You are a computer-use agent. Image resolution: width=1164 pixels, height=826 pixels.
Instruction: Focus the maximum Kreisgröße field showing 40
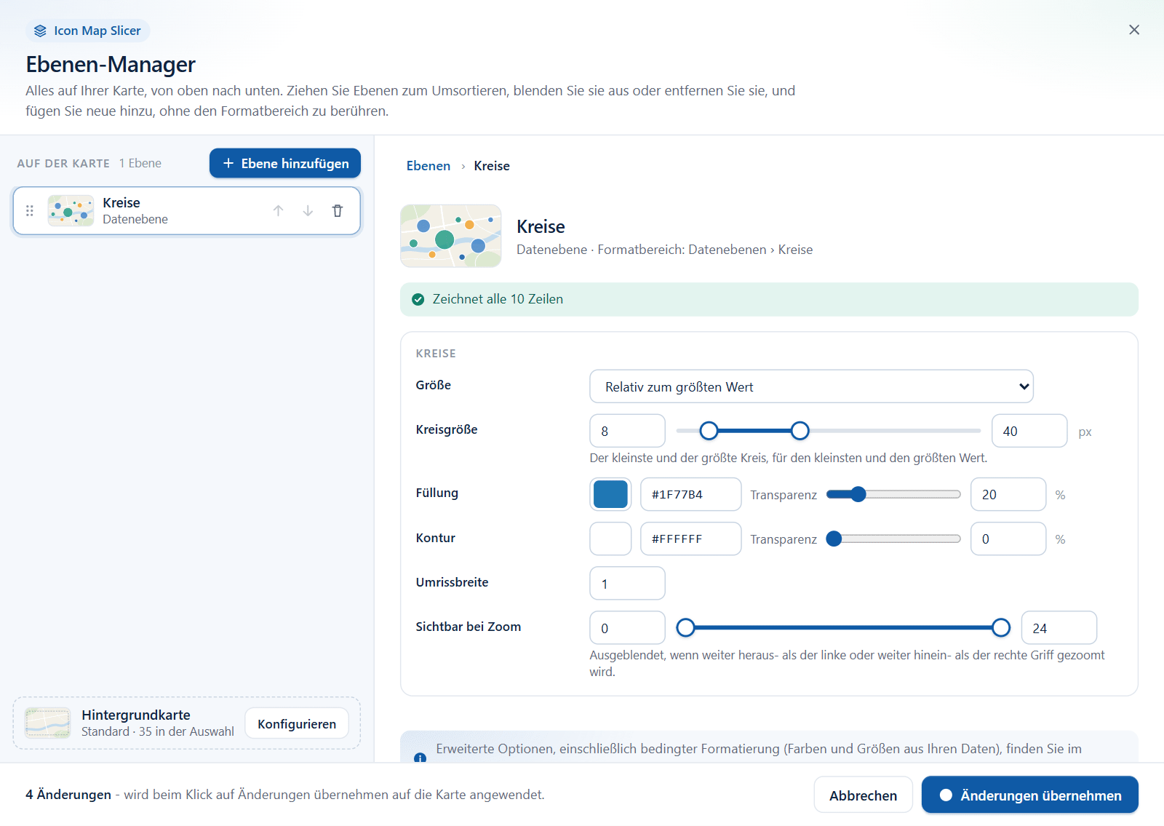1029,431
